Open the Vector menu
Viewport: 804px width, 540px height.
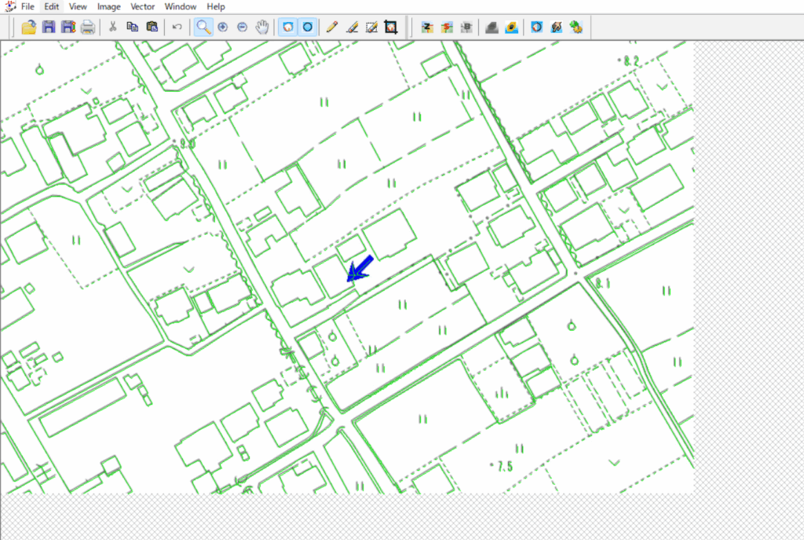[x=143, y=6]
